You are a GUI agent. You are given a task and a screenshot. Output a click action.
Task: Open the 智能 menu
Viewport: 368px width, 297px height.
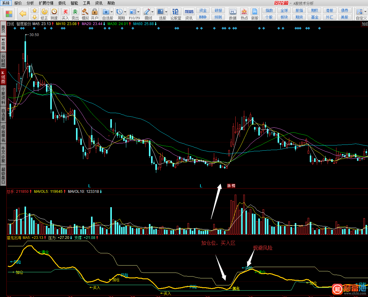[74, 3]
